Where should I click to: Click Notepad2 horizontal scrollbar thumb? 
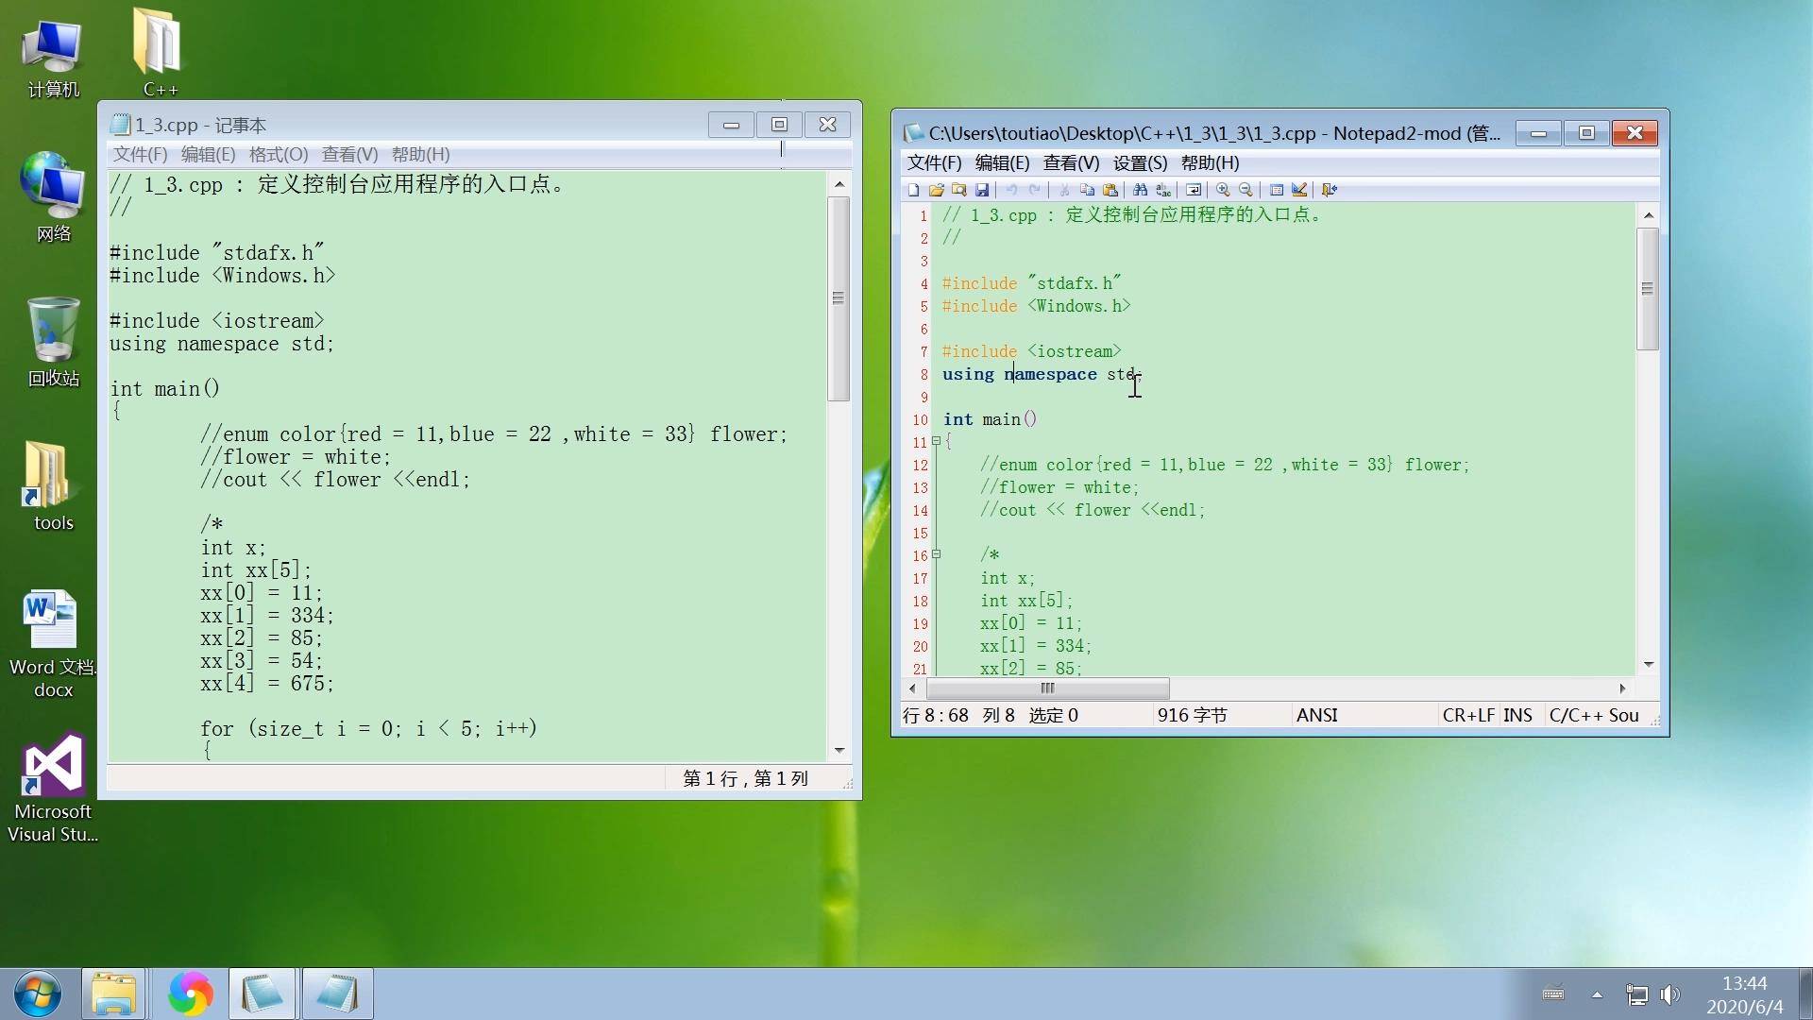pos(1047,688)
